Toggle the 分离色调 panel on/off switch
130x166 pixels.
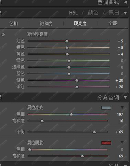point(1,97)
